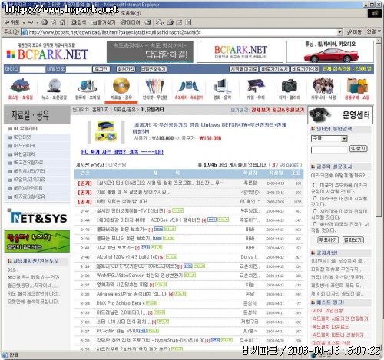Click the browser Forward arrow button
This screenshot has height=360, width=384.
pos(31,22)
